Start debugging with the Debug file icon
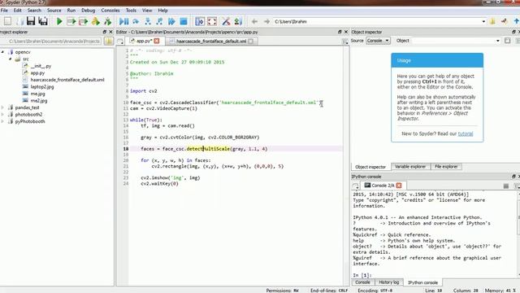This screenshot has width=520, height=293. click(123, 21)
